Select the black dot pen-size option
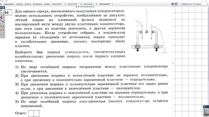Image resolution: width=209 pixels, height=117 pixels. point(2,21)
